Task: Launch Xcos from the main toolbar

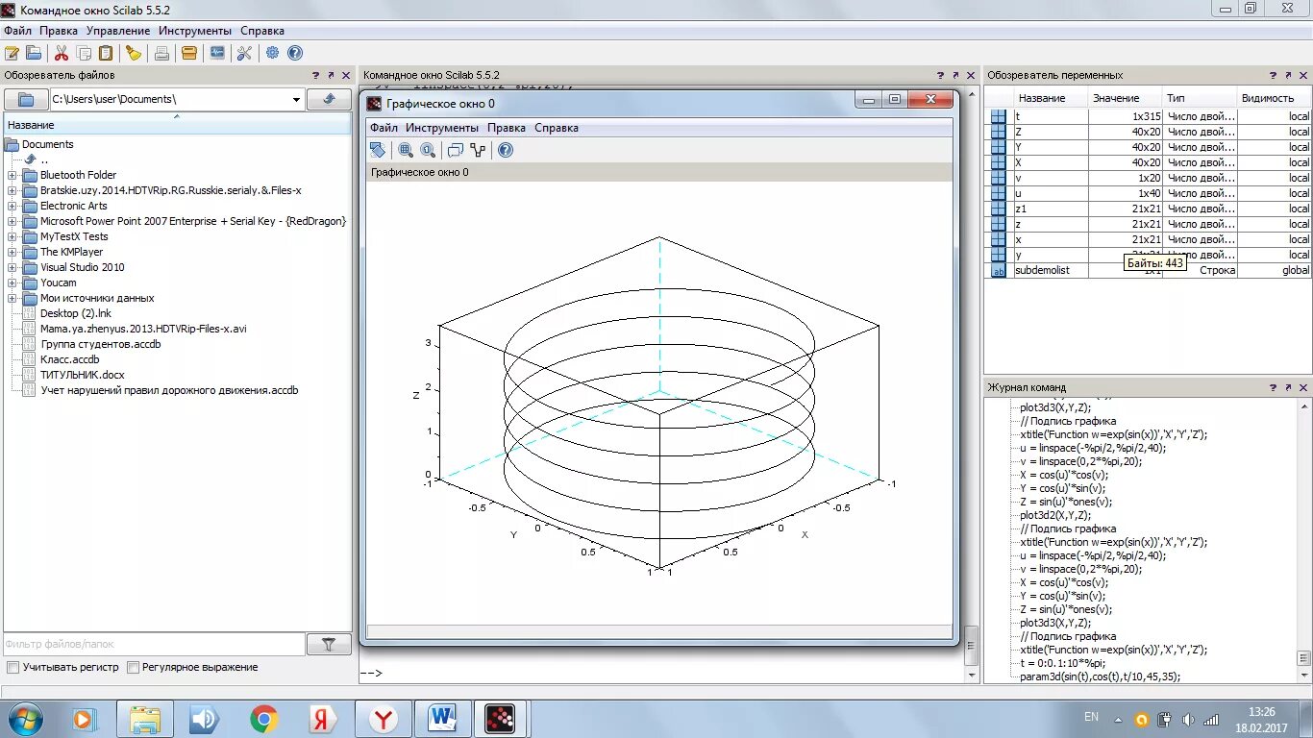Action: (x=217, y=53)
